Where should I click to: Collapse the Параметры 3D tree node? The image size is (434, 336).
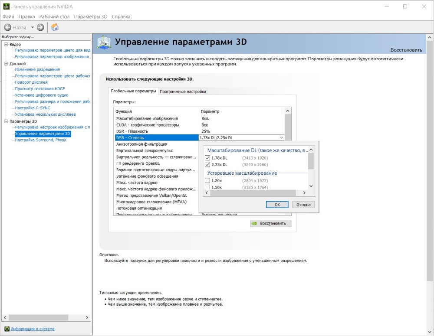pos(6,121)
